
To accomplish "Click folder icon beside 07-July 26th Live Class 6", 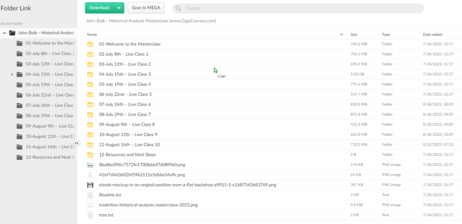I will click(90, 105).
